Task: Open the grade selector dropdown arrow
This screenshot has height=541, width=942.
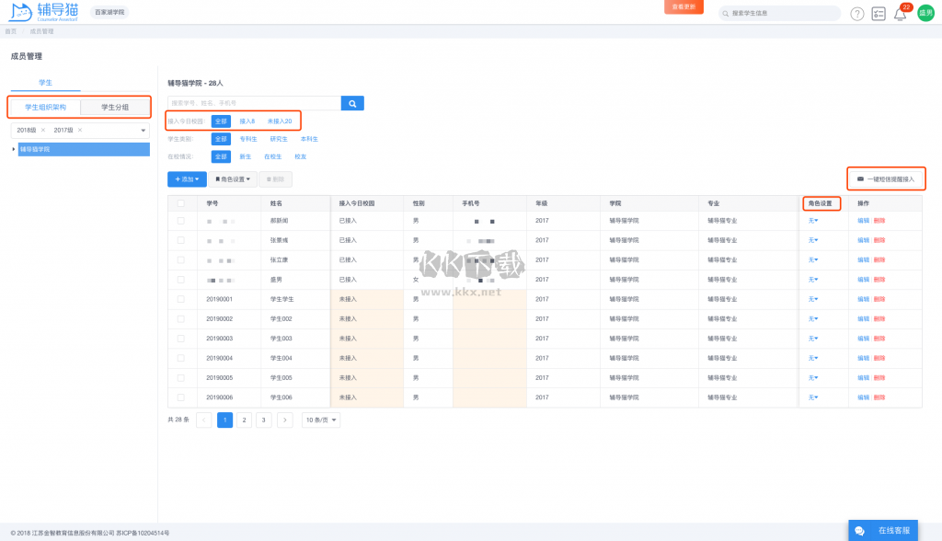Action: 143,131
